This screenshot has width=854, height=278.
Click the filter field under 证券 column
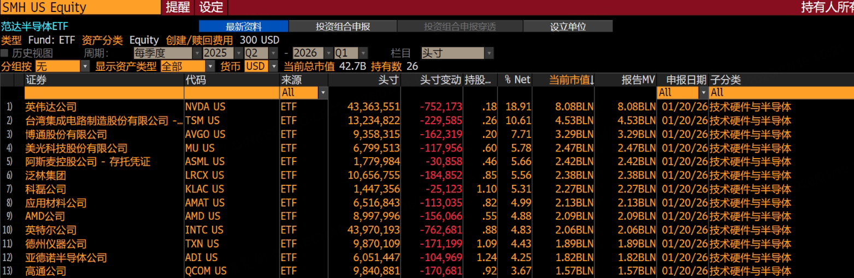coord(104,93)
